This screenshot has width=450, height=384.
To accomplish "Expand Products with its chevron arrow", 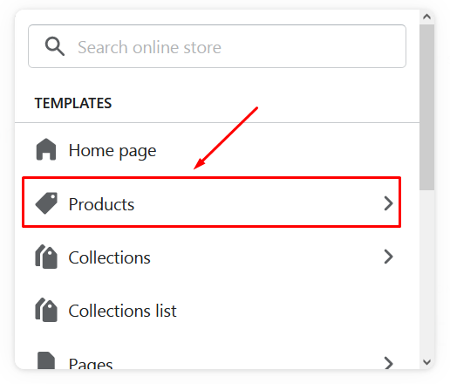I will pyautogui.click(x=388, y=203).
